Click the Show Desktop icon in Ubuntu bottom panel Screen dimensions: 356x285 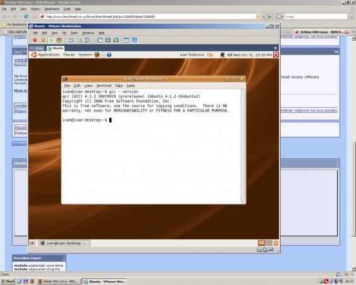32,243
